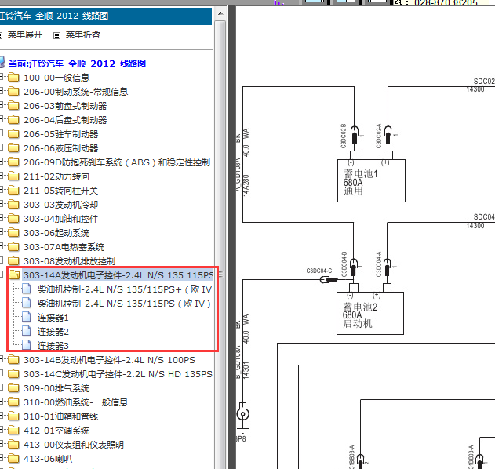
Task: Click folder icon of 206-05驻车制动器
Action: tap(13, 134)
